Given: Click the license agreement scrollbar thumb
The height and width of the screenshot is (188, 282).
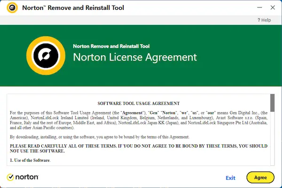Looking at the screenshot, I should [x=272, y=103].
